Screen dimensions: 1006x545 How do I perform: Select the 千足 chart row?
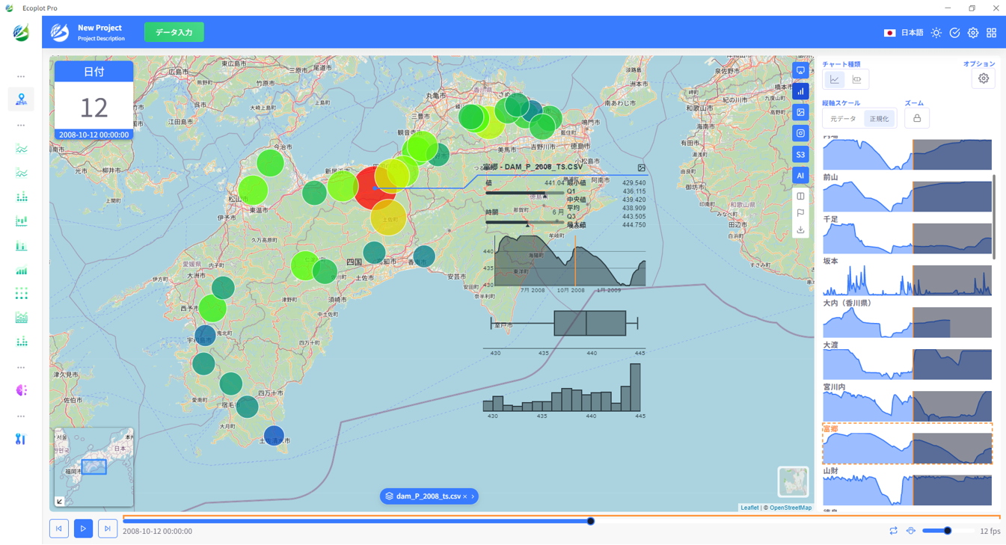(907, 235)
